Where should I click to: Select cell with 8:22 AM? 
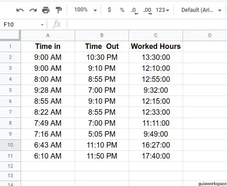tap(48, 112)
